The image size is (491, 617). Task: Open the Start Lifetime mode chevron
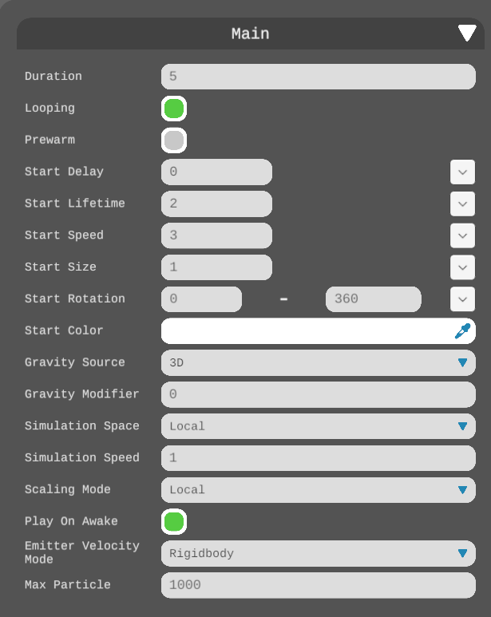462,204
